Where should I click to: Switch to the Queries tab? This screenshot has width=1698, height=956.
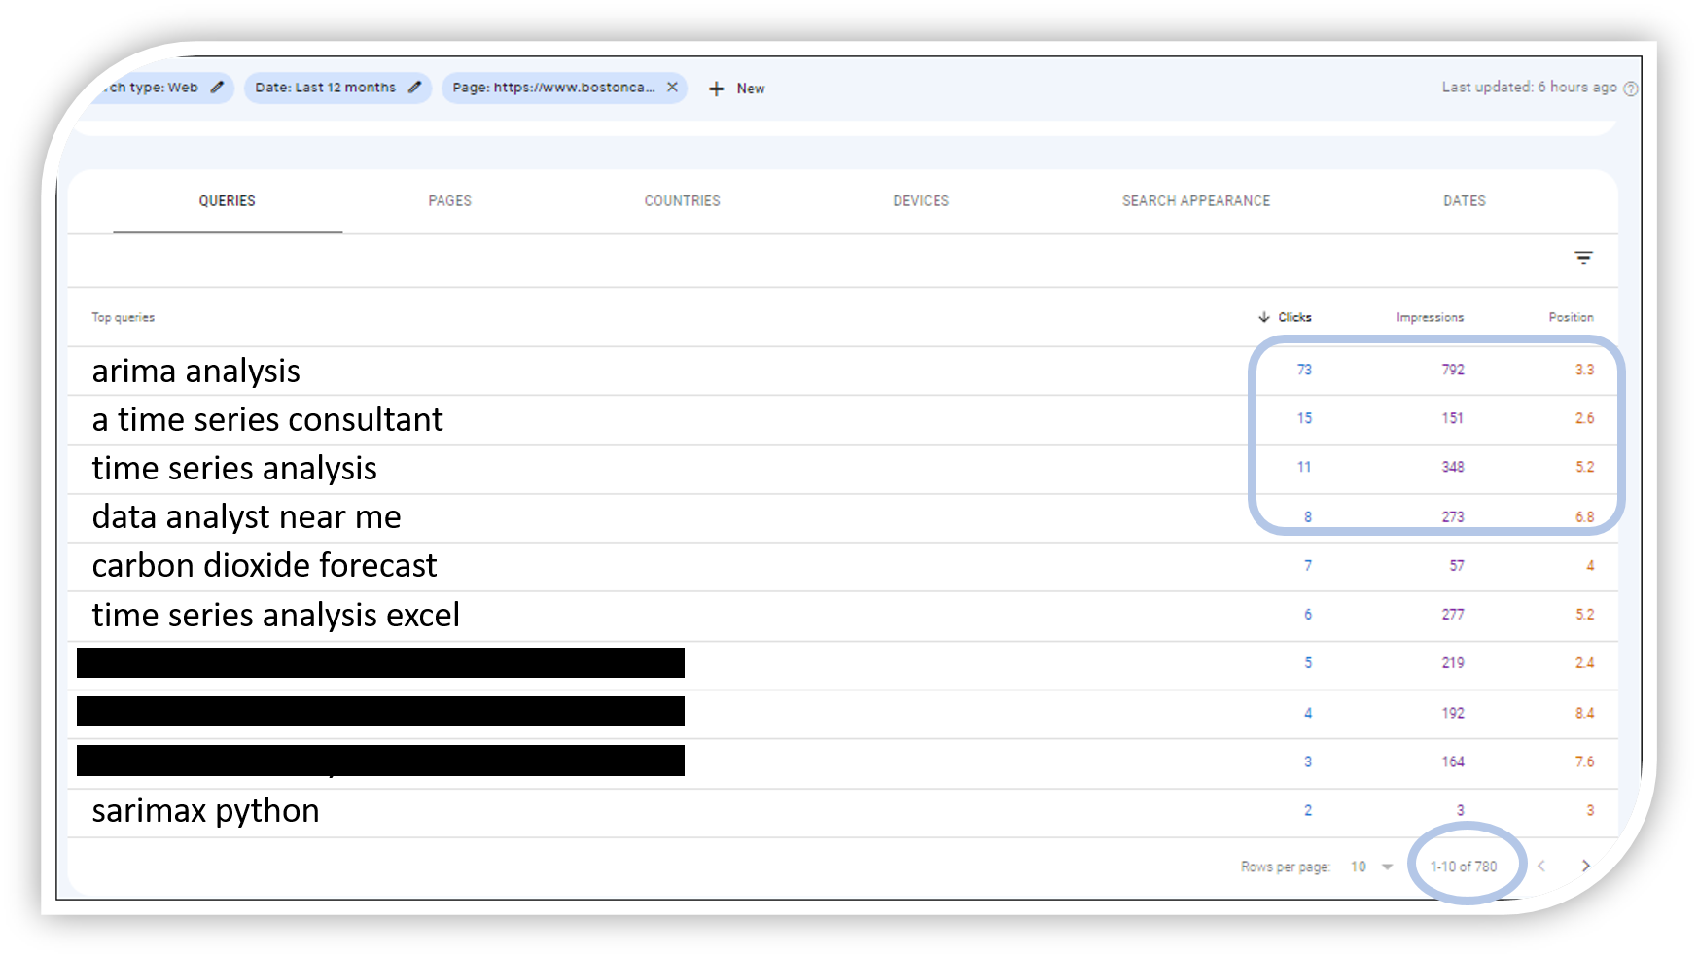click(228, 201)
